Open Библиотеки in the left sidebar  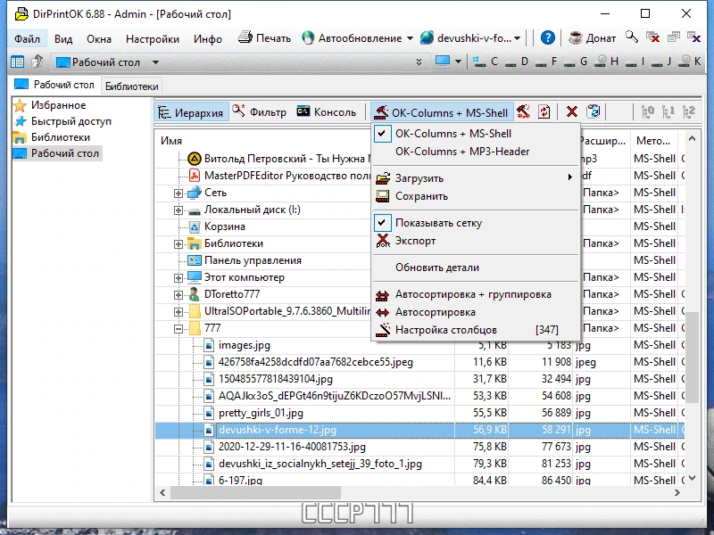tap(60, 137)
